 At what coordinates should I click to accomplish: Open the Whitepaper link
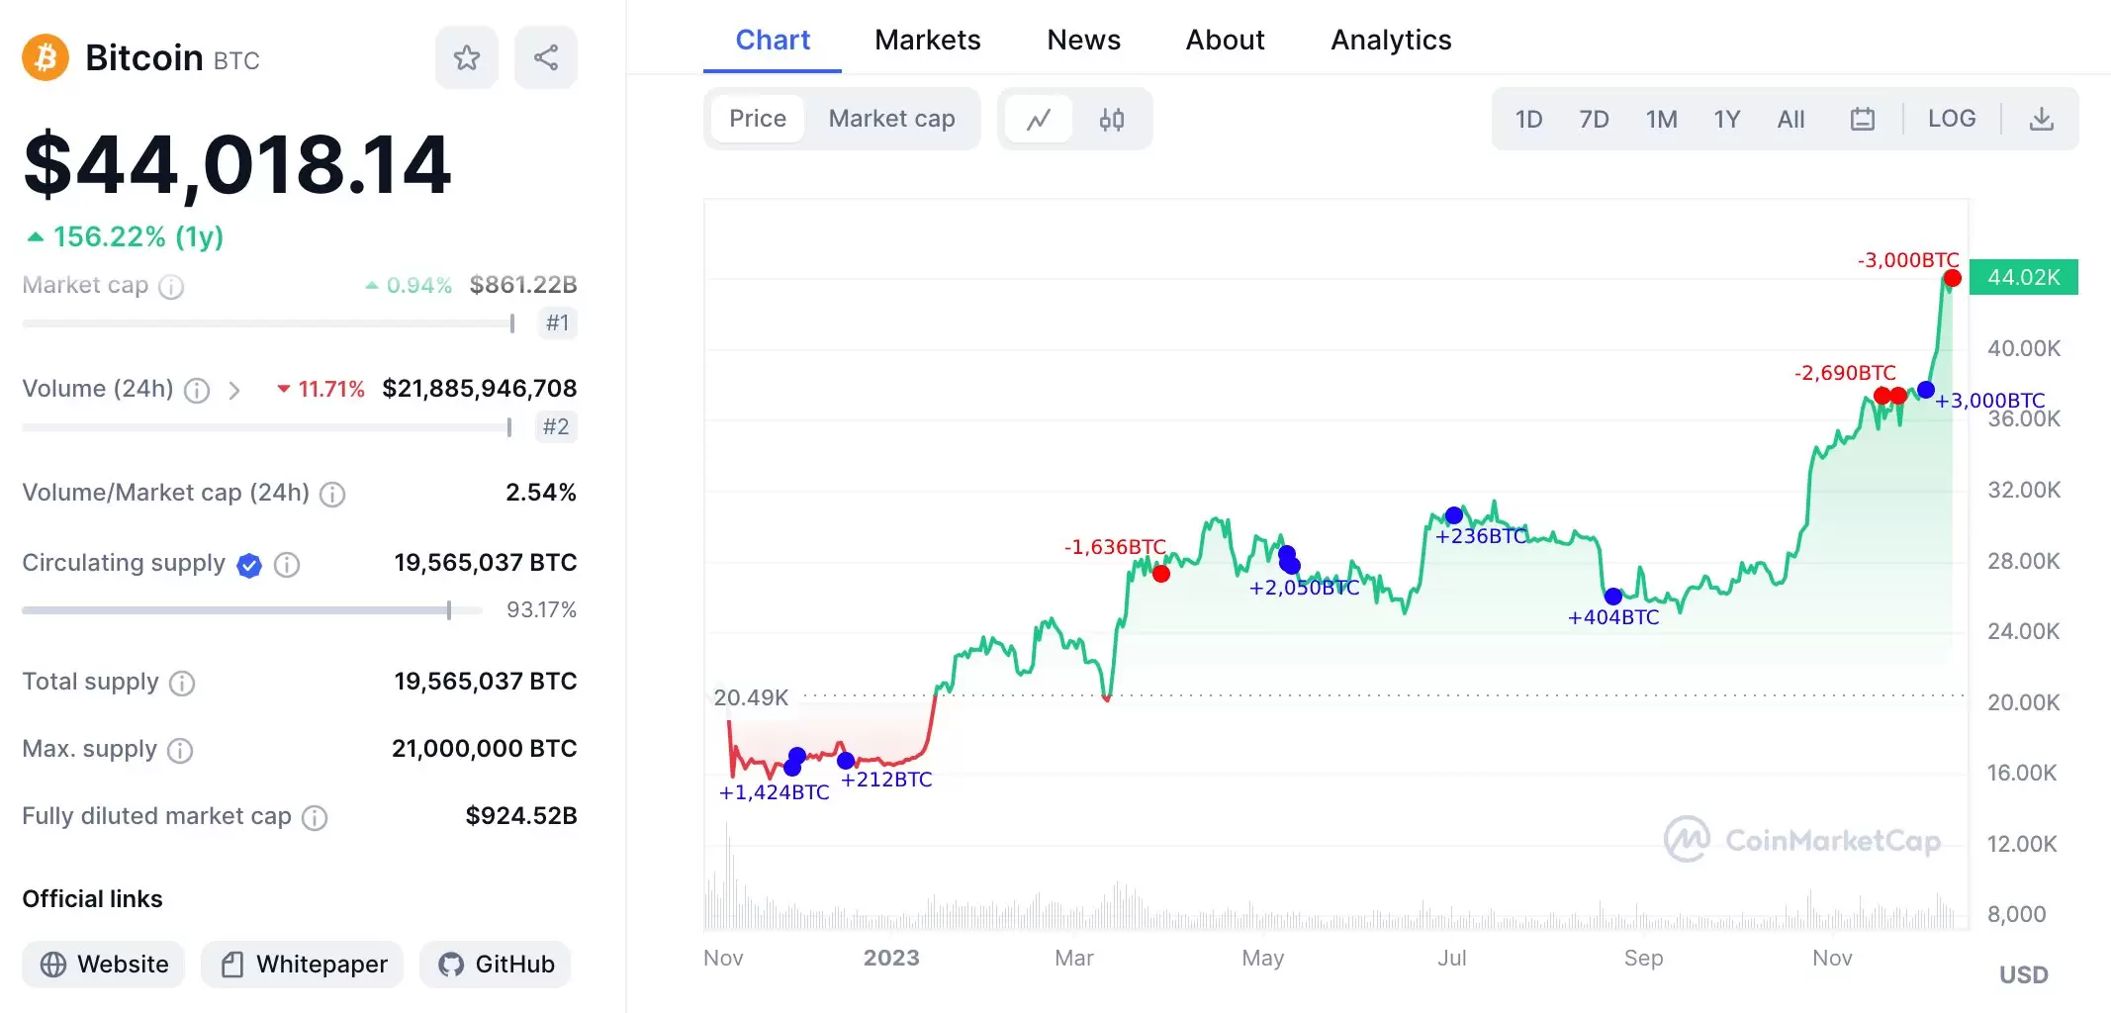(303, 964)
